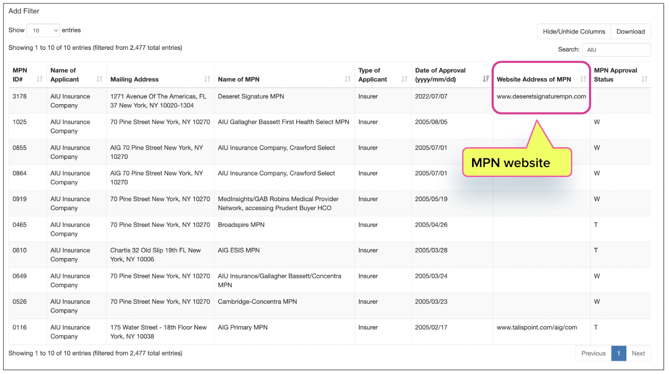Select approval date 2005/08/05

pos(431,122)
